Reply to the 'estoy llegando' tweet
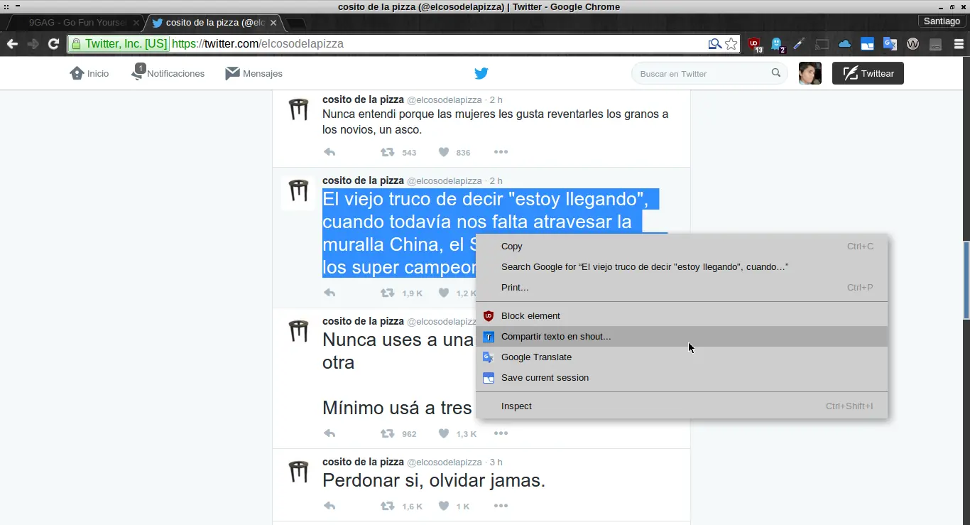This screenshot has height=525, width=970. 329,293
